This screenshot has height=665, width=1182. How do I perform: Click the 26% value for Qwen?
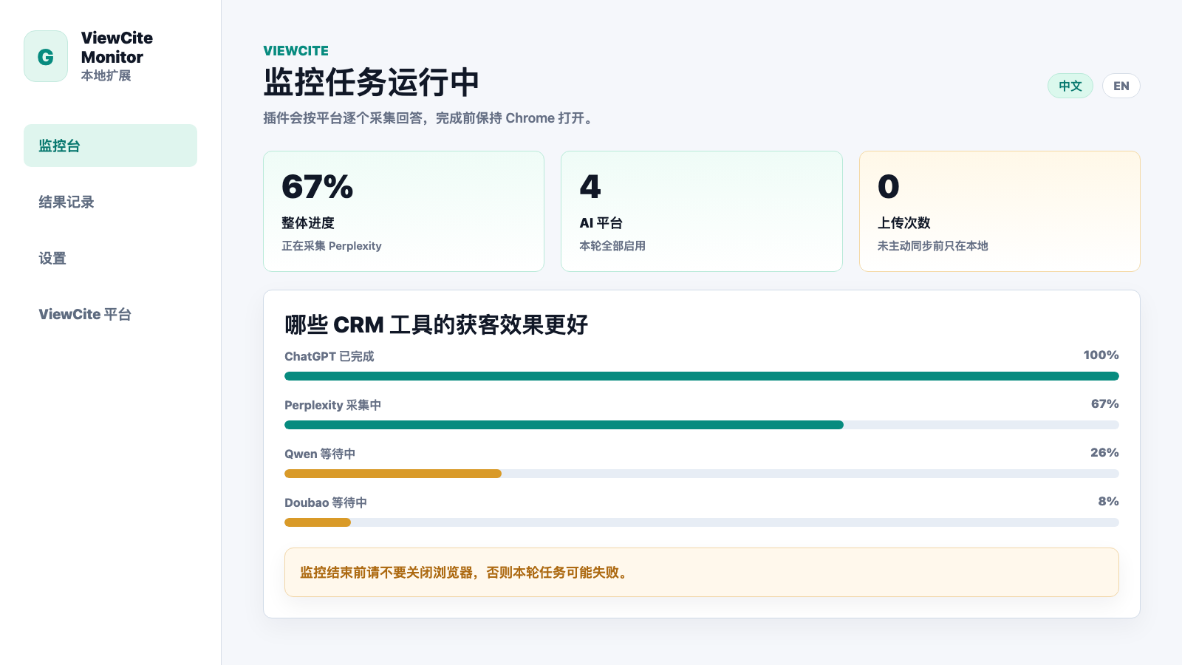[x=1104, y=453]
